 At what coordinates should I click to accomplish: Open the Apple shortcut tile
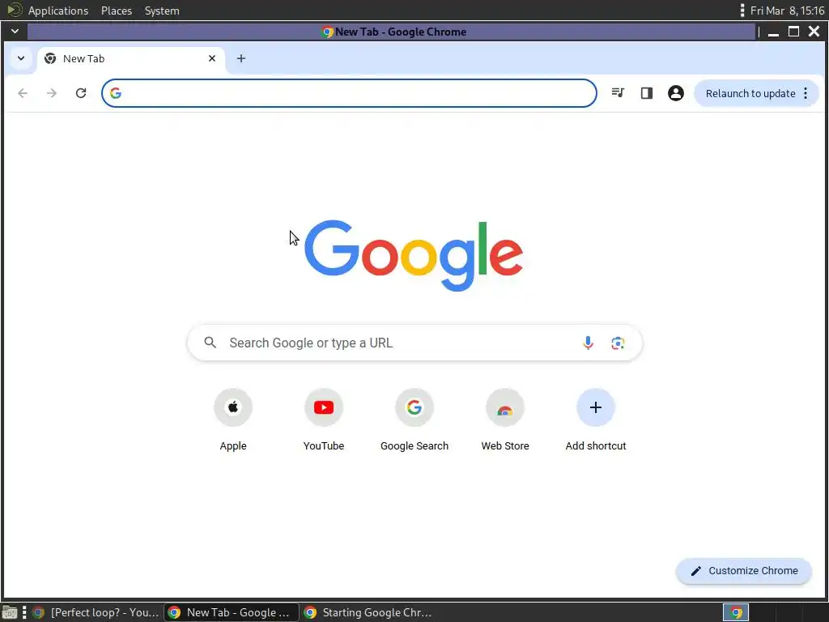[x=232, y=407]
